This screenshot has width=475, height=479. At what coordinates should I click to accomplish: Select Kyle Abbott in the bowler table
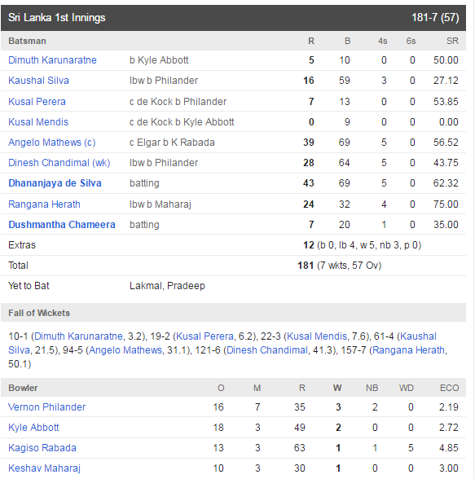pos(33,428)
